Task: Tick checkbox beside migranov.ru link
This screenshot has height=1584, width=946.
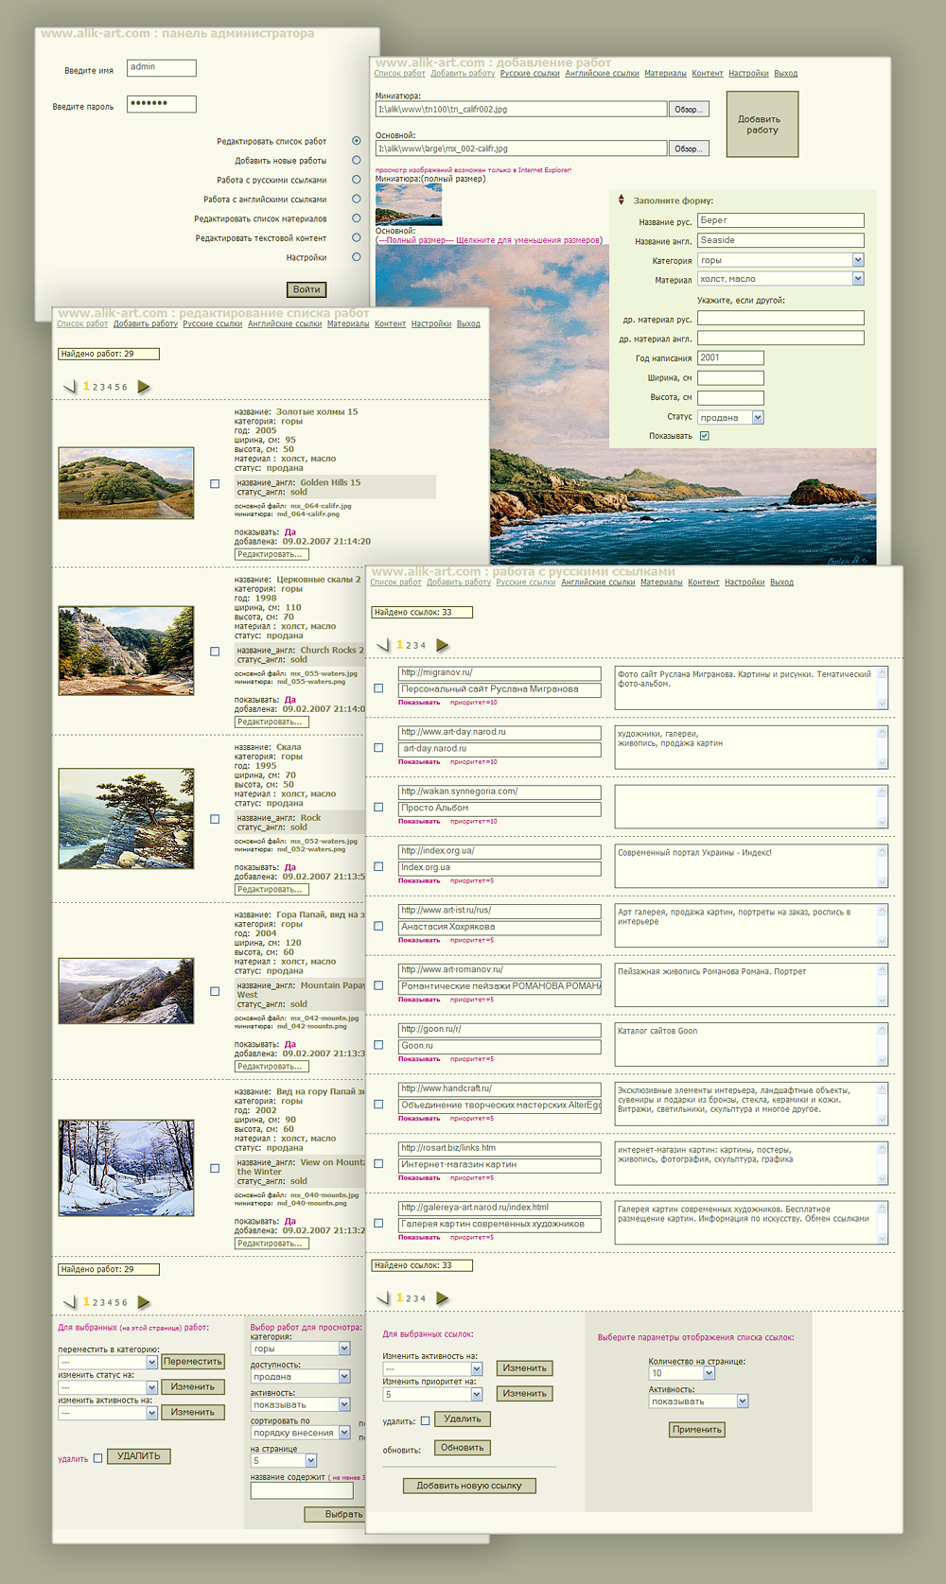Action: coord(379,688)
